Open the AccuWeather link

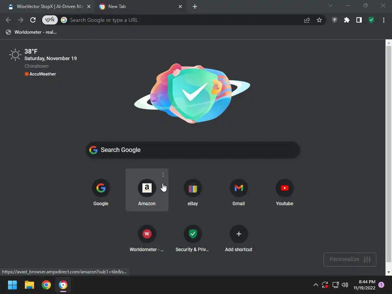(40, 74)
